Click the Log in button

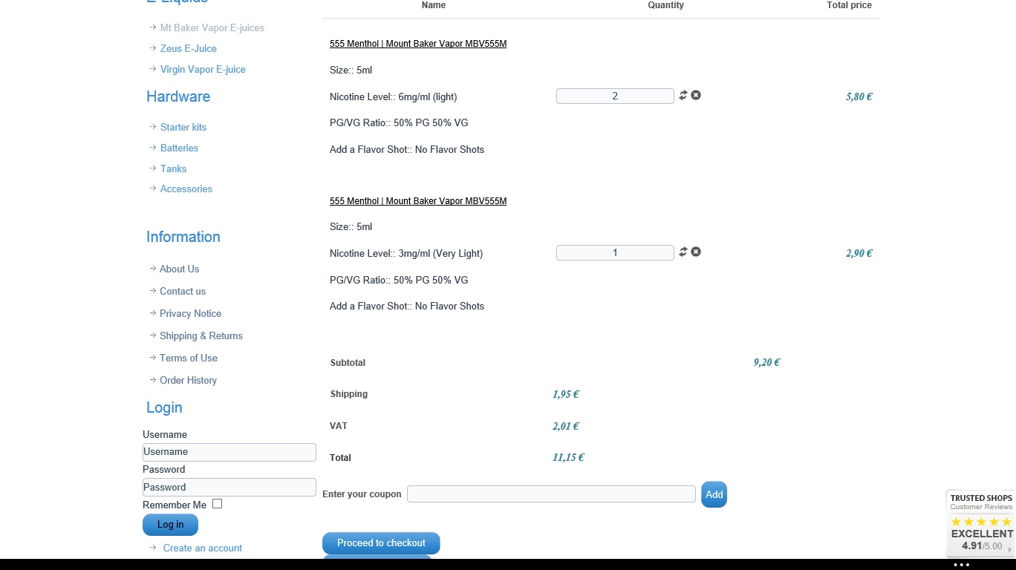(x=170, y=525)
